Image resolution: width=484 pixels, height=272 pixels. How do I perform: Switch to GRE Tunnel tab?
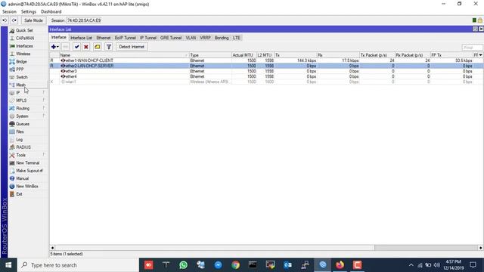pos(171,38)
